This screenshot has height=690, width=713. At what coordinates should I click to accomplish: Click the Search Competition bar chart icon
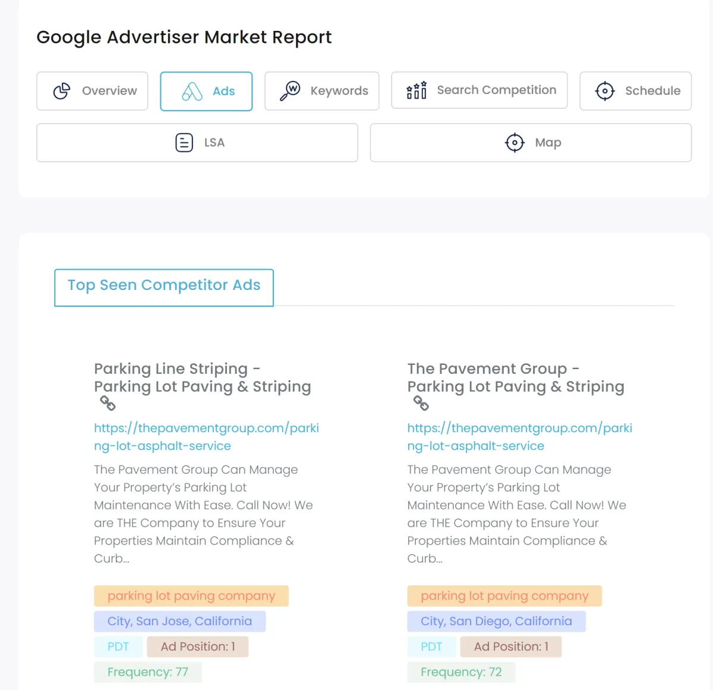pos(417,90)
